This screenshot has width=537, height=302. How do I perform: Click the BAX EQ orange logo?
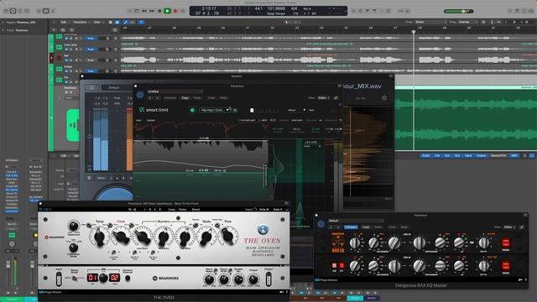[x=337, y=242]
